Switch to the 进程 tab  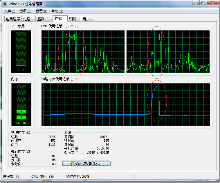click(x=28, y=19)
